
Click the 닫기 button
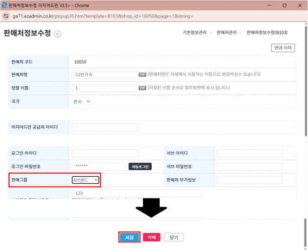pos(174,237)
